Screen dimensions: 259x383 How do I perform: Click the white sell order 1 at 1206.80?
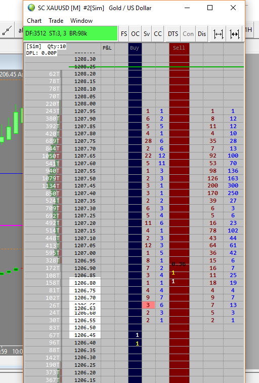(x=173, y=281)
